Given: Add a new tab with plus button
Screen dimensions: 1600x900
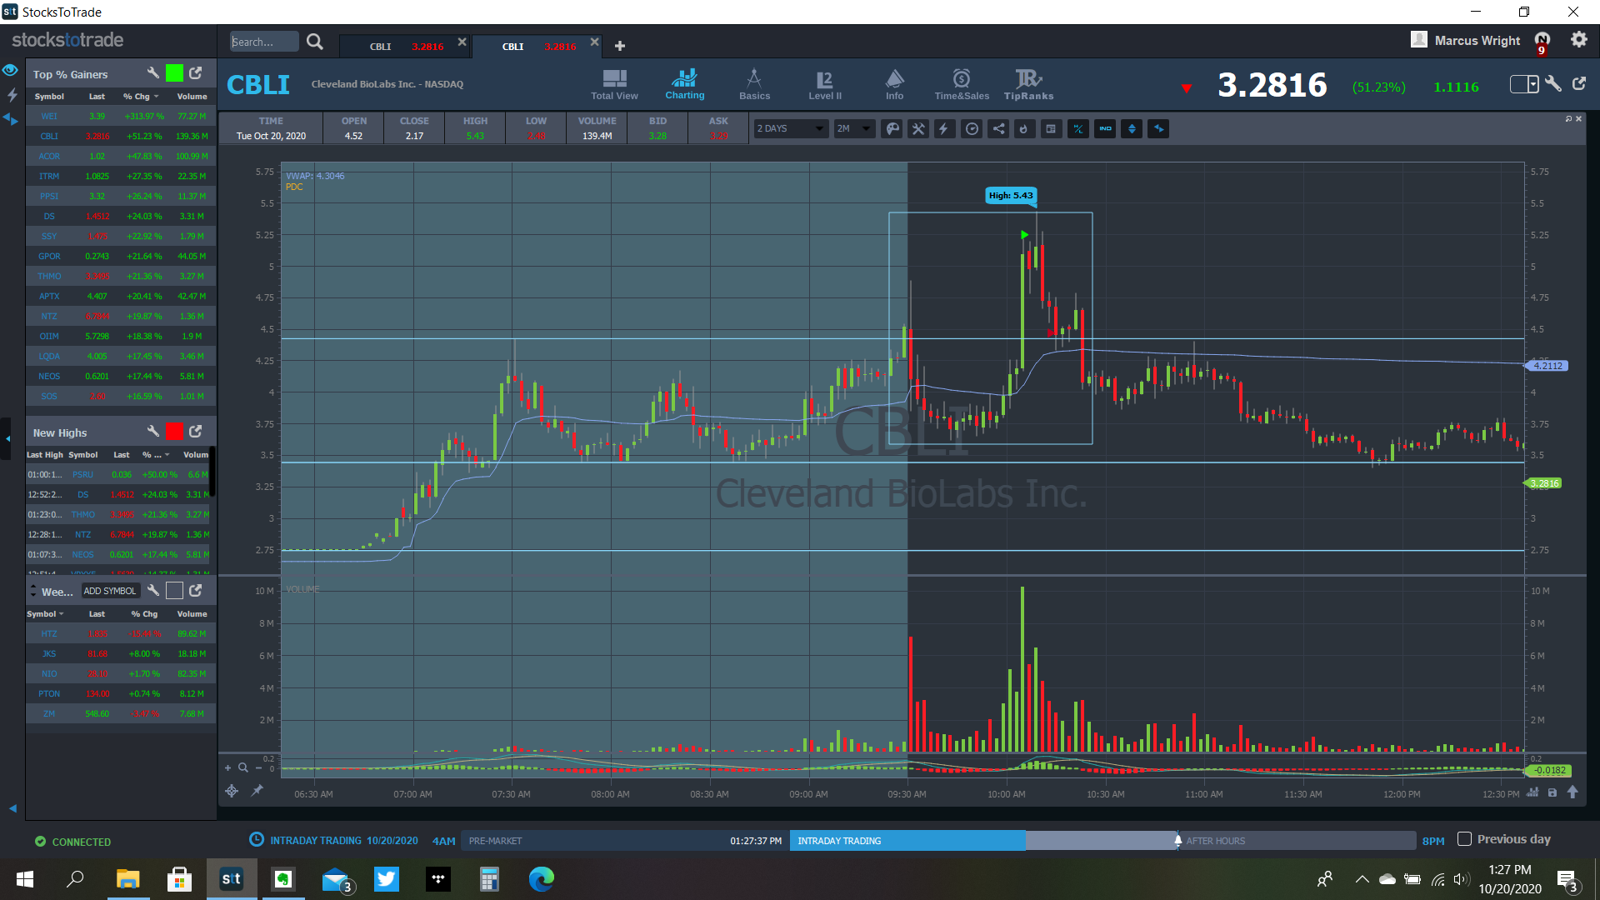Looking at the screenshot, I should click(x=620, y=46).
